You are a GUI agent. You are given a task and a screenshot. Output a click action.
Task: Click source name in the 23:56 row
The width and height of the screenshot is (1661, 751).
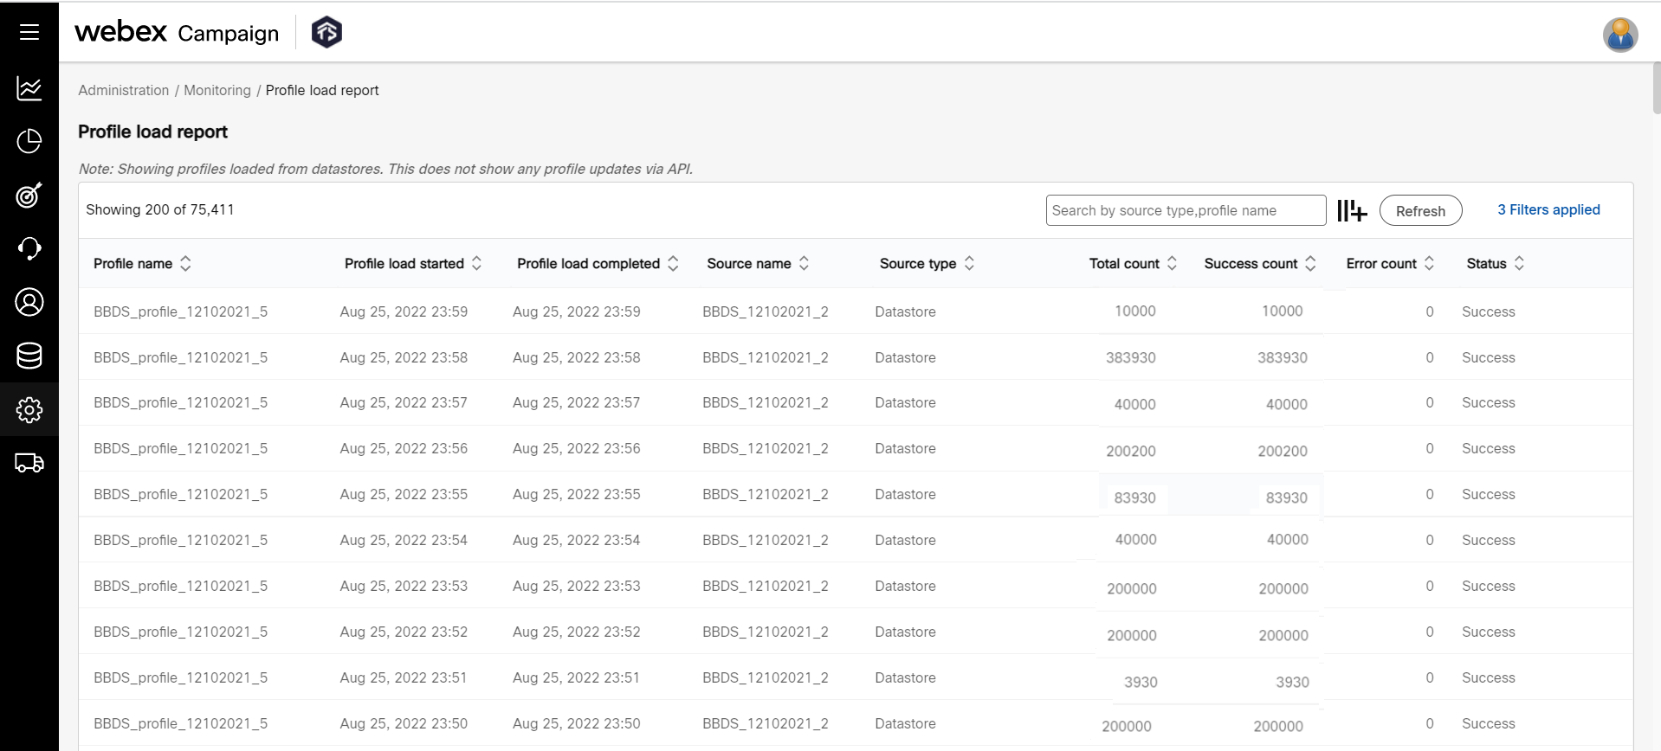coord(766,448)
